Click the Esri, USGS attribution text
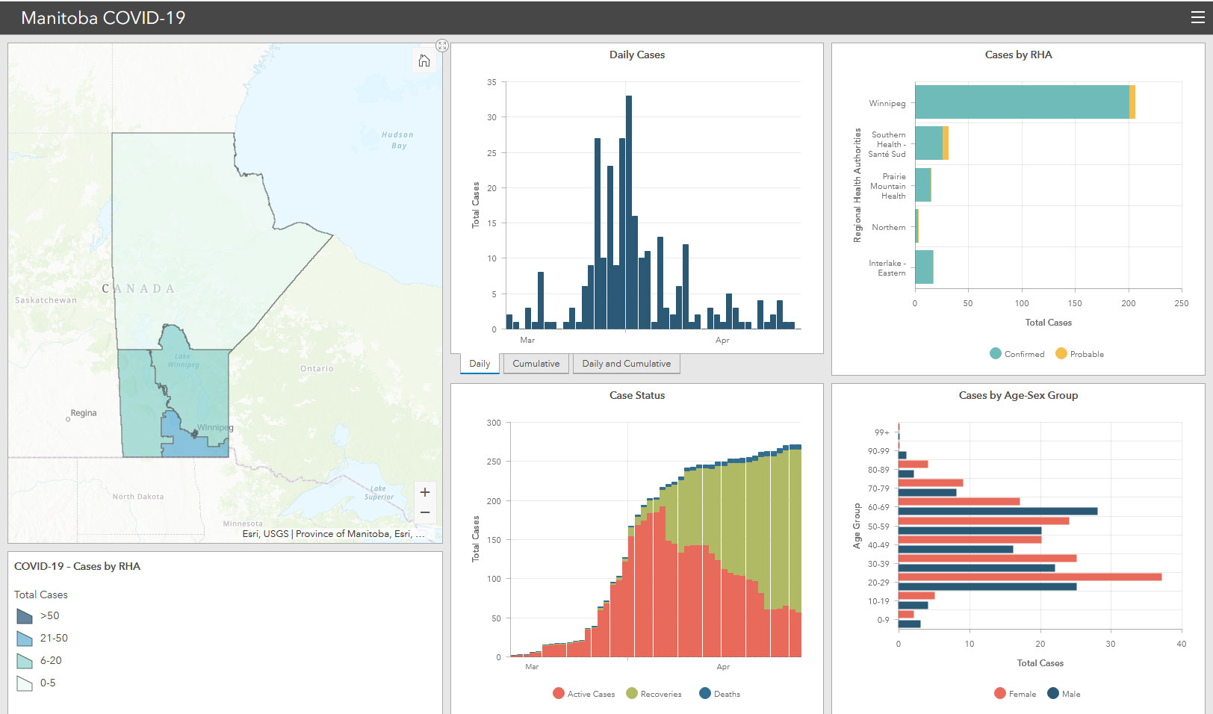1213x714 pixels. click(x=333, y=534)
